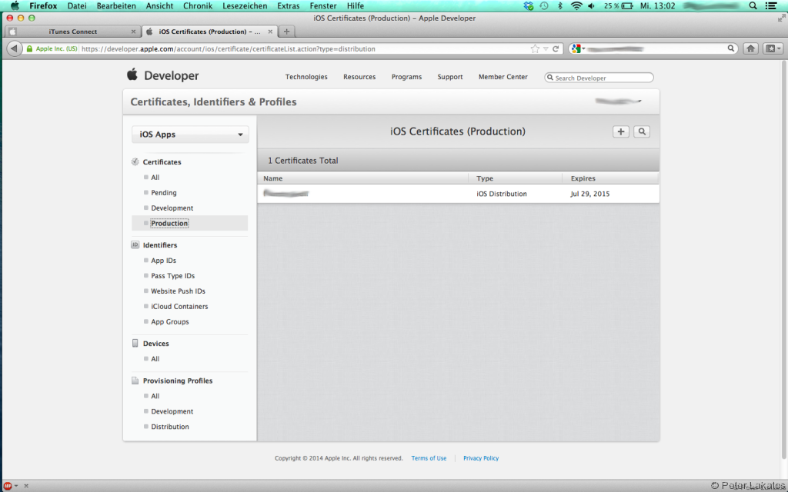Screen dimensions: 788x492
Task: Close the iTunes Connect tab
Action: pos(133,31)
